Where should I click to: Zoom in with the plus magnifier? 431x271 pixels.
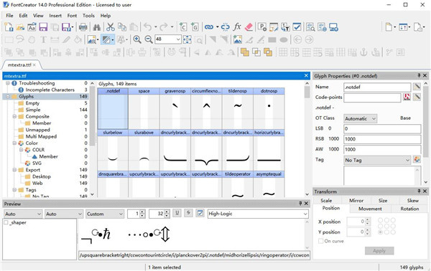[x=137, y=39]
